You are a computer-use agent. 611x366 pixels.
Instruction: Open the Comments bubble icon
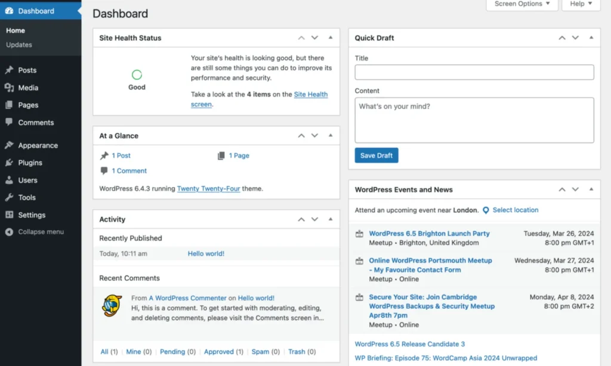coord(9,122)
